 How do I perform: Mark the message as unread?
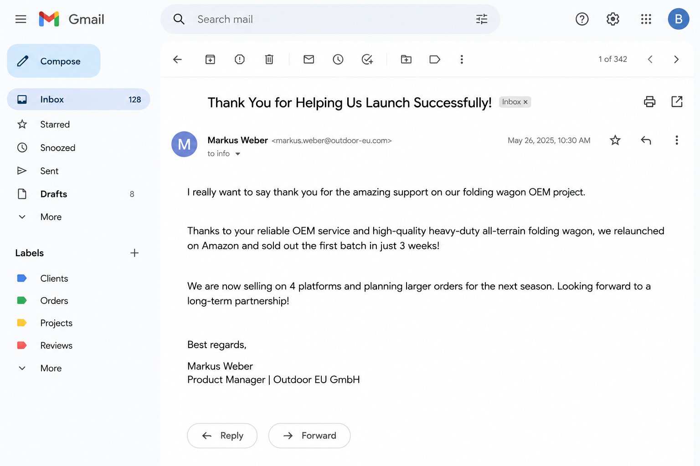pos(309,59)
